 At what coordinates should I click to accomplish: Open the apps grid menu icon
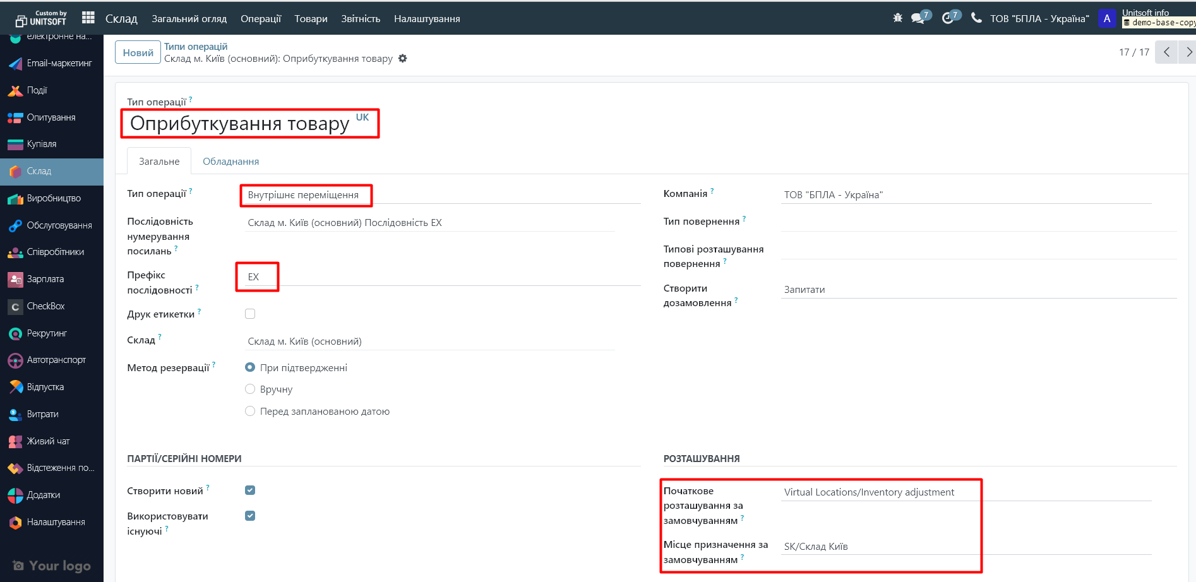point(88,18)
